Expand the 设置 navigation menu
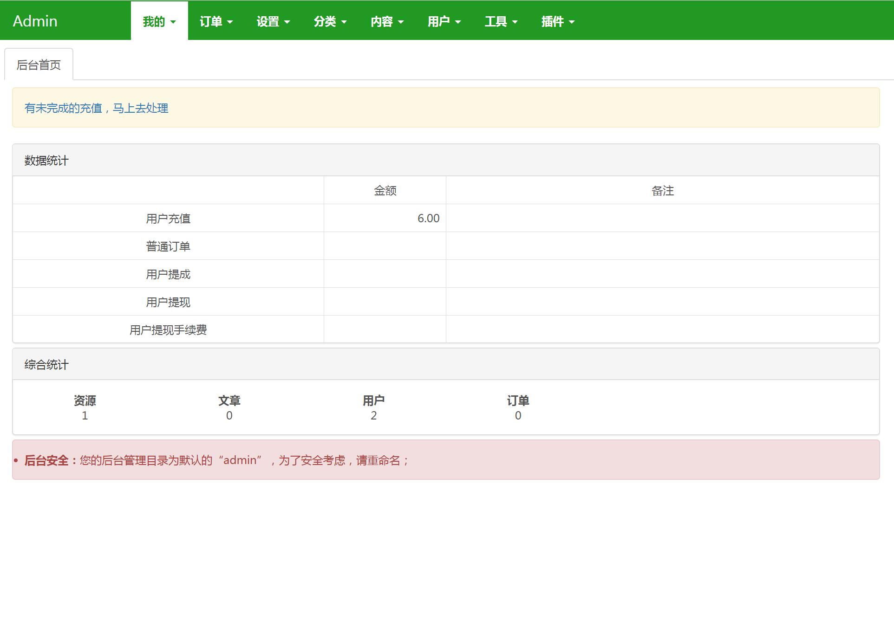 (274, 21)
